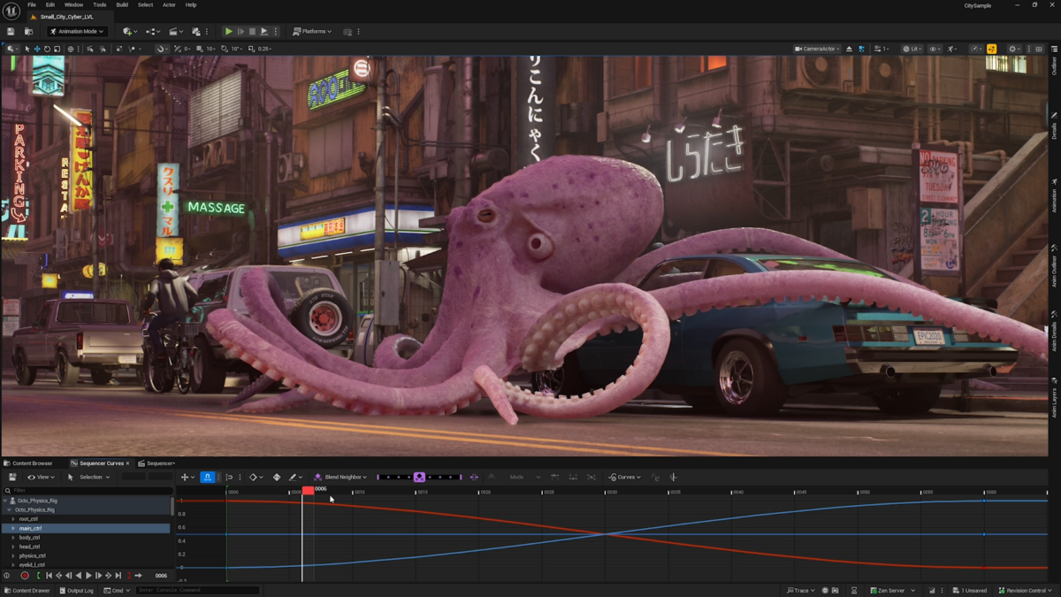Select the arrow Select tool in viewport
Image resolution: width=1061 pixels, height=597 pixels.
click(x=27, y=49)
